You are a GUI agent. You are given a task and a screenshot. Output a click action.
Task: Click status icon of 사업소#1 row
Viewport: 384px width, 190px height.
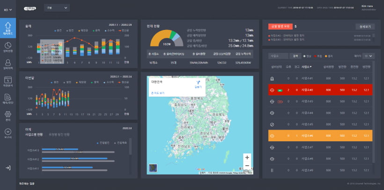pyautogui.click(x=272, y=78)
